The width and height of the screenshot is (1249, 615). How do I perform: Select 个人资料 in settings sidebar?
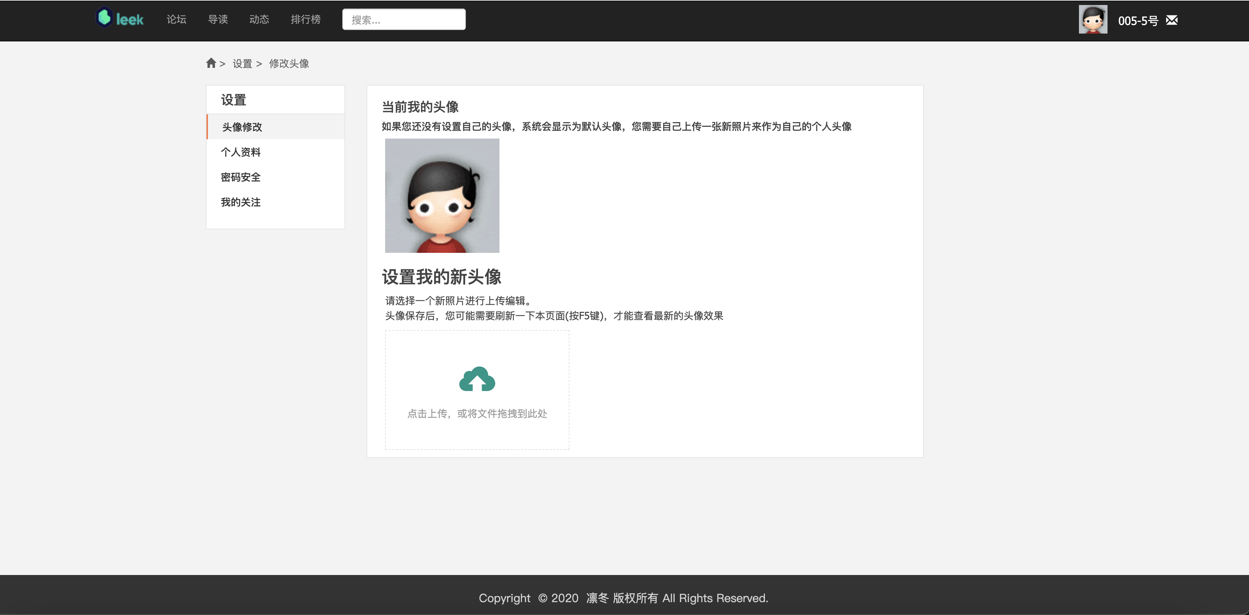(275, 152)
